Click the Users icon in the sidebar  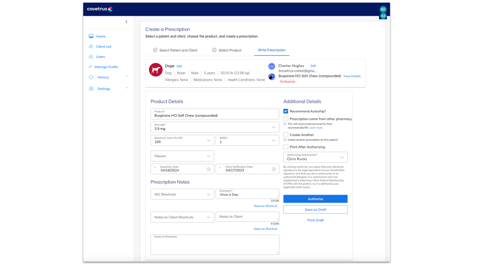point(91,56)
